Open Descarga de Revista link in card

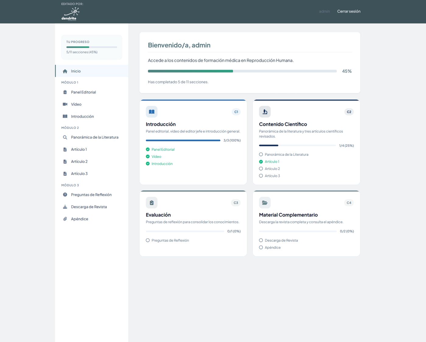281,240
